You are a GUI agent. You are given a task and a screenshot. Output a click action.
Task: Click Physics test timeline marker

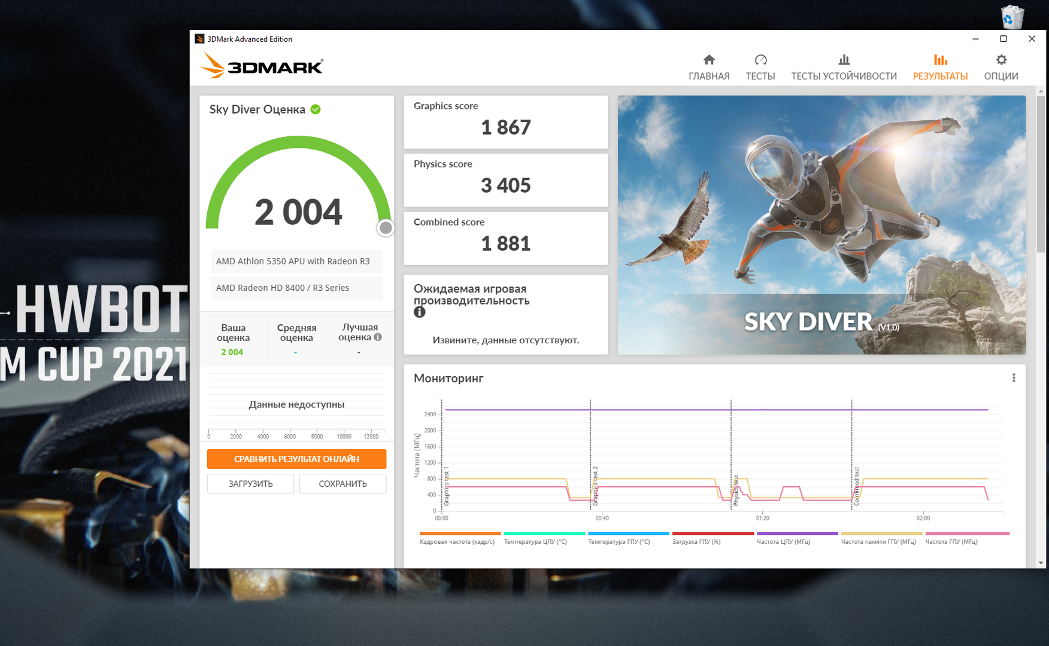[736, 490]
